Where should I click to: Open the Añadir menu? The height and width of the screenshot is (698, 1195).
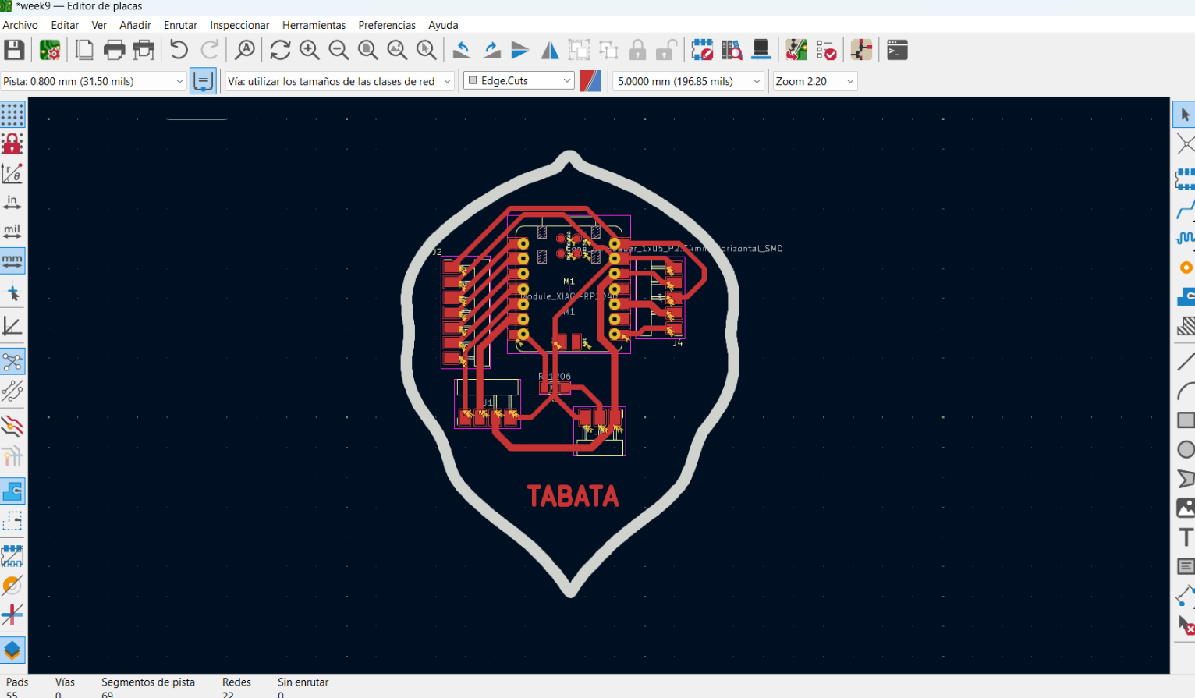point(135,25)
